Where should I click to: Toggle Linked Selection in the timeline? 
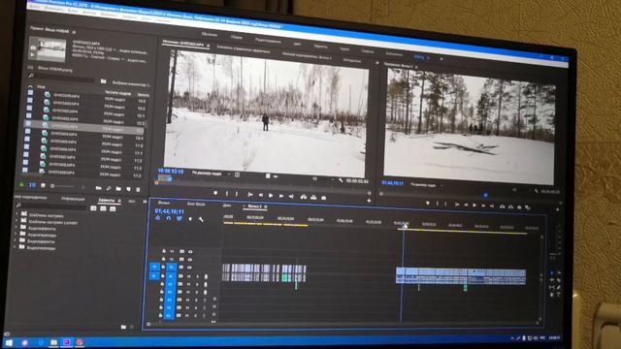tap(180, 218)
